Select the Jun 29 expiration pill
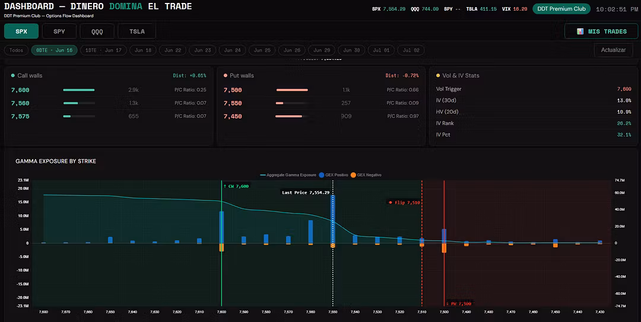The height and width of the screenshot is (322, 641). click(x=322, y=50)
